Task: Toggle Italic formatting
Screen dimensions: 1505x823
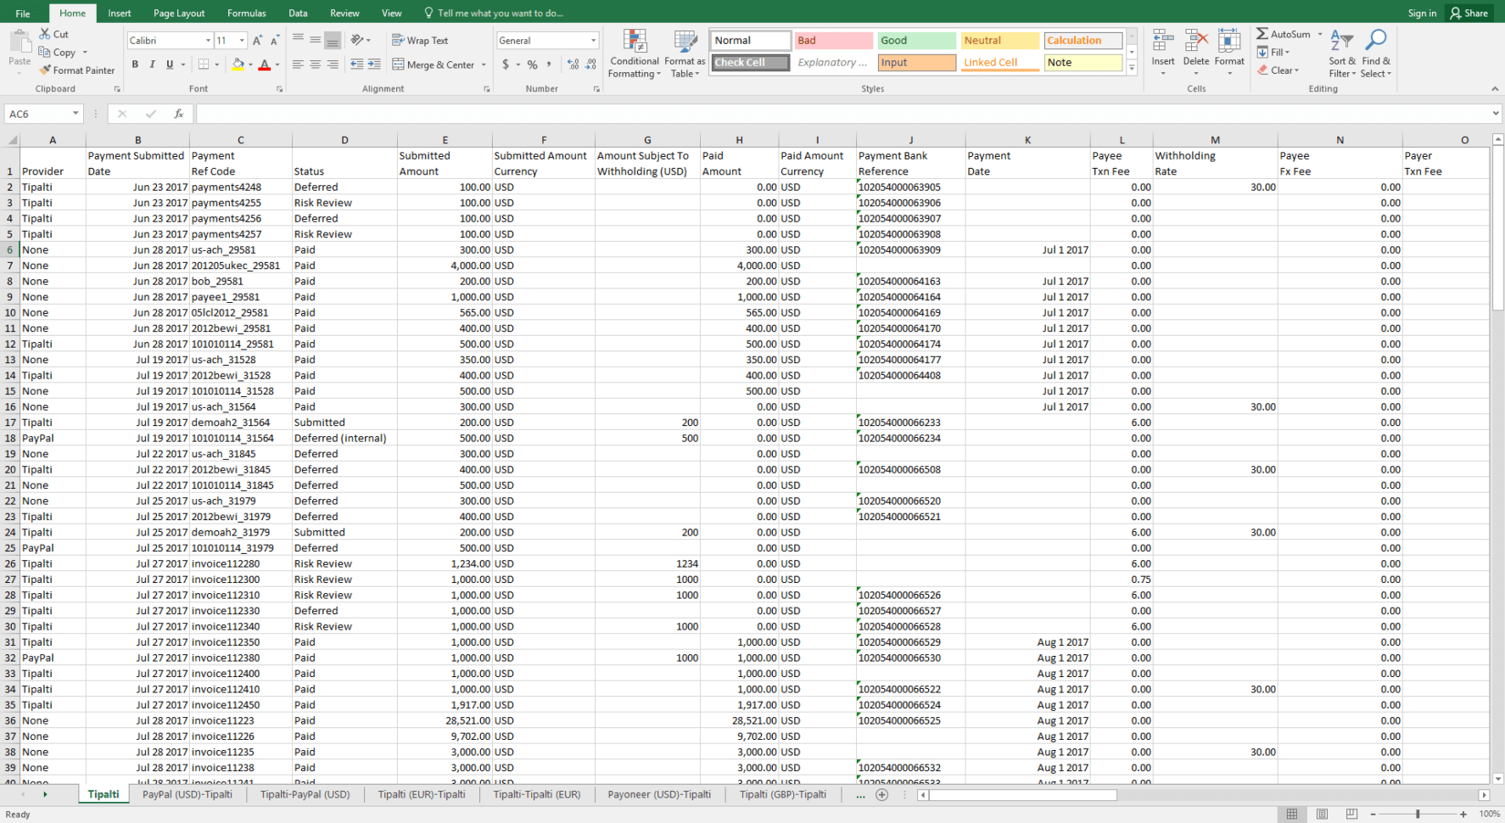Action: pos(152,64)
